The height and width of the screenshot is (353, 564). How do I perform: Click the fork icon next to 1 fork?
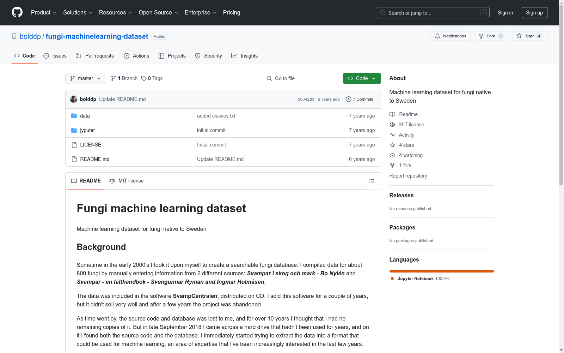pyautogui.click(x=392, y=166)
